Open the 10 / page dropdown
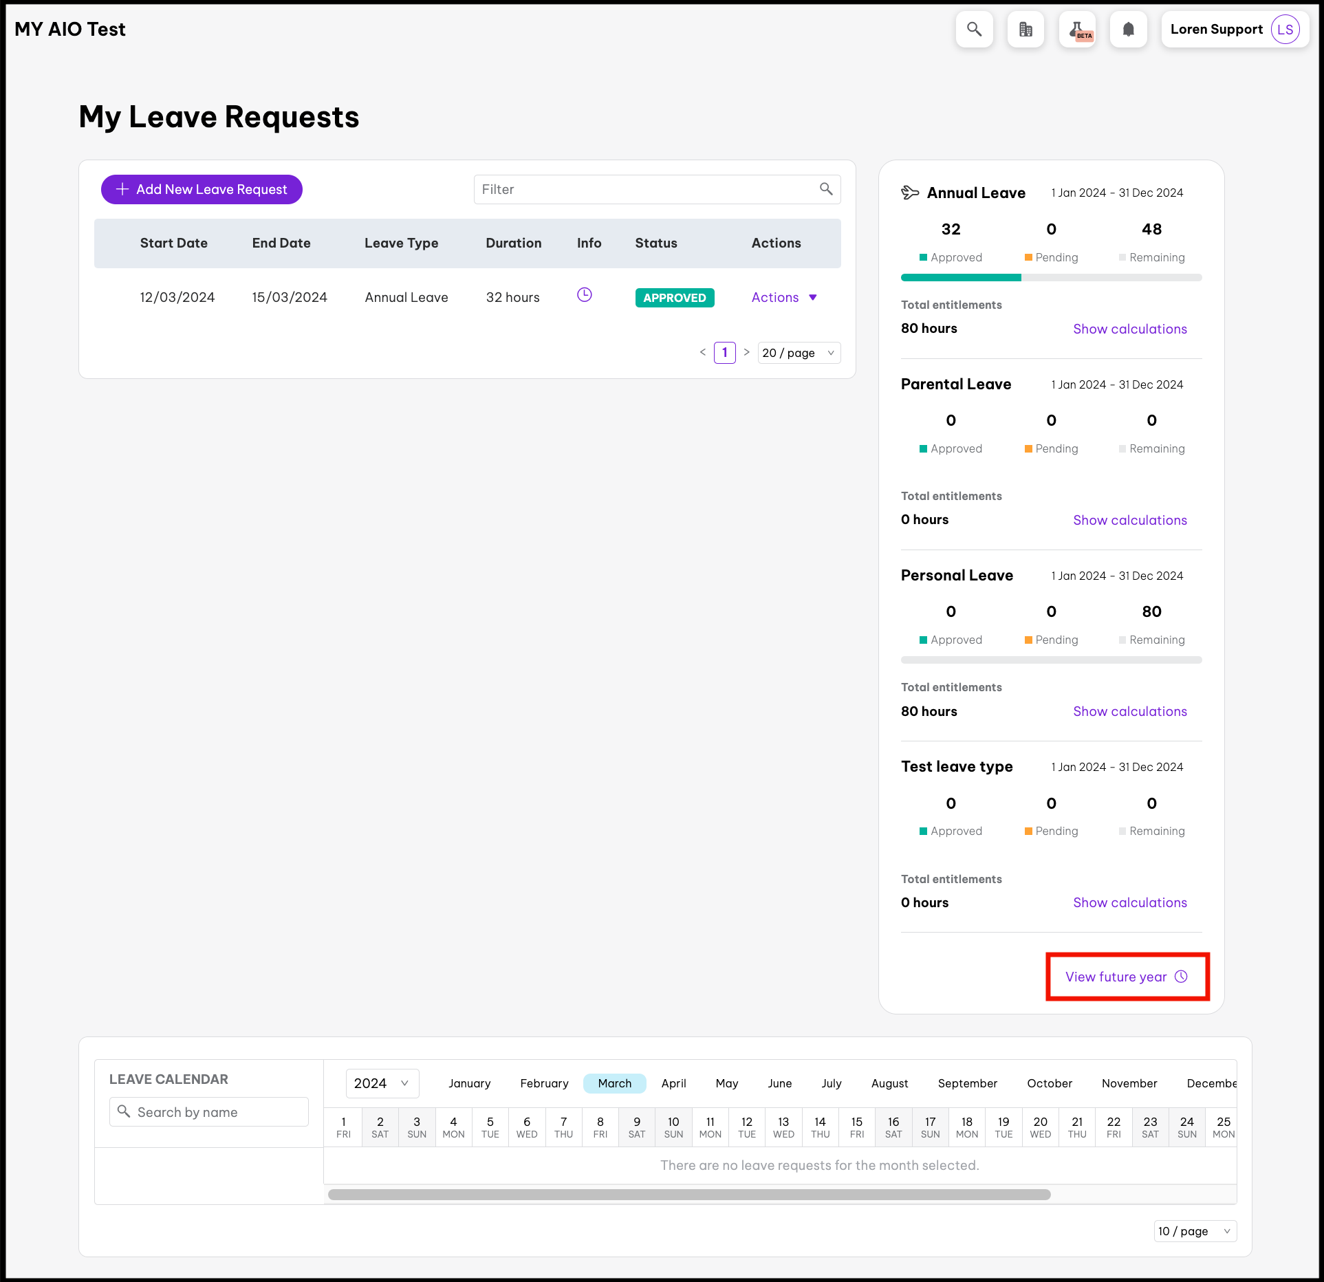Viewport: 1324px width, 1282px height. (x=1195, y=1231)
